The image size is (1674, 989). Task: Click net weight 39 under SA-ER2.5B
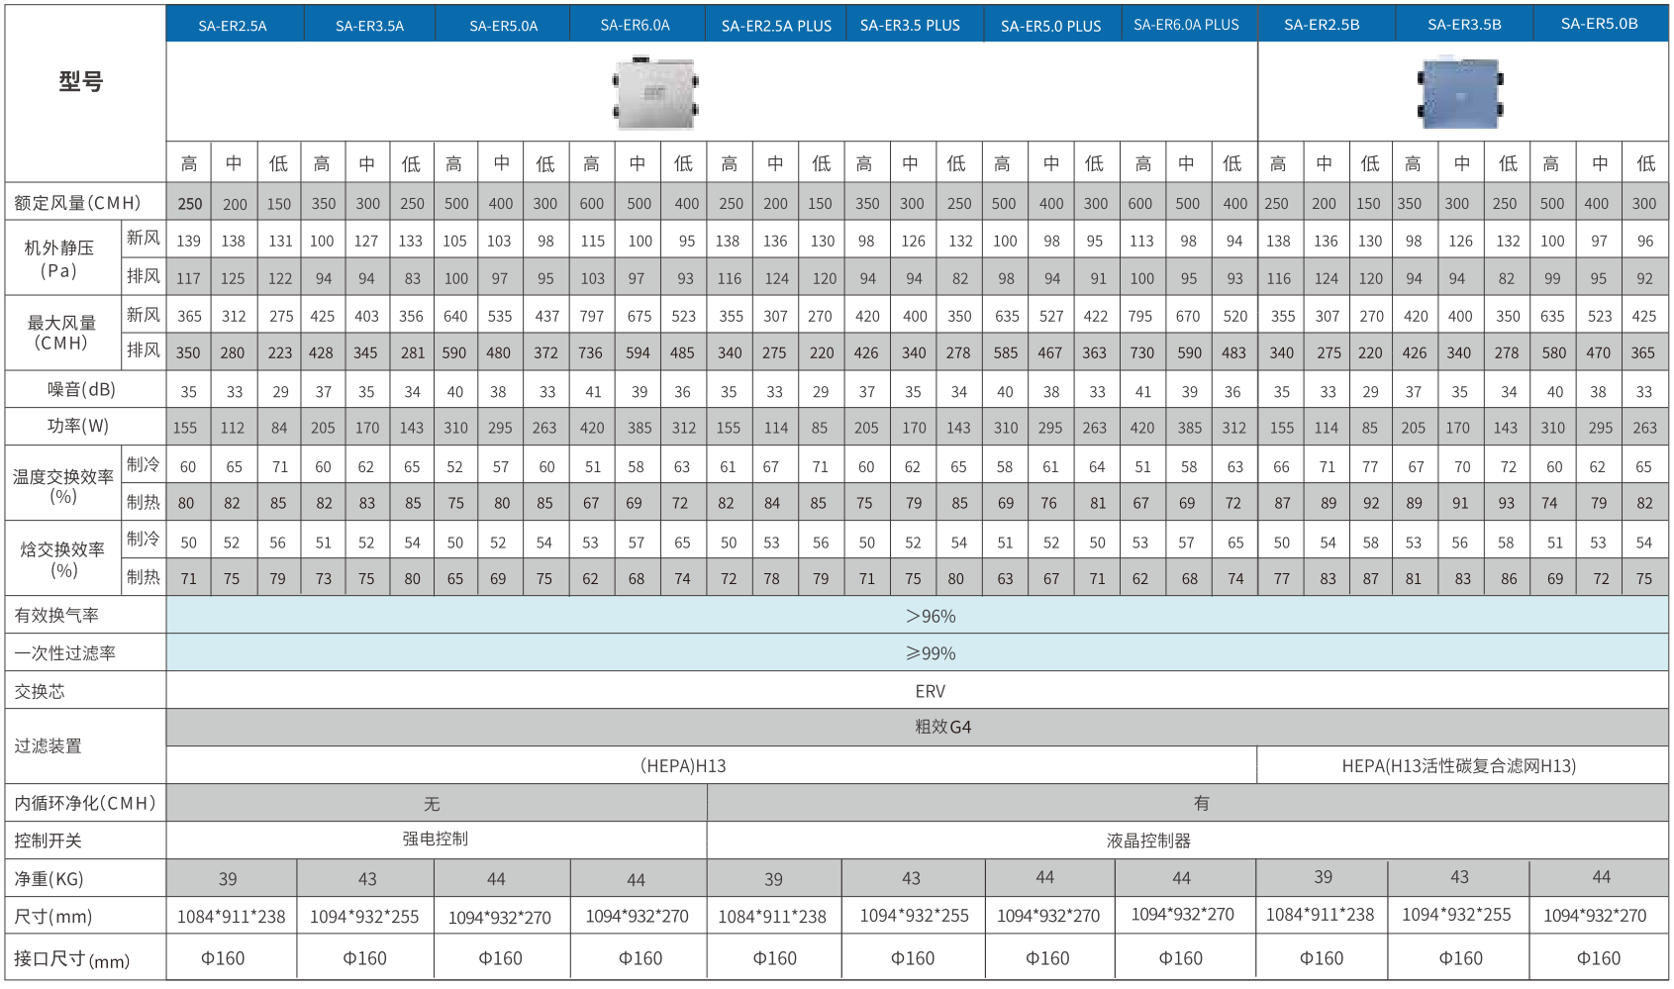(x=1323, y=877)
